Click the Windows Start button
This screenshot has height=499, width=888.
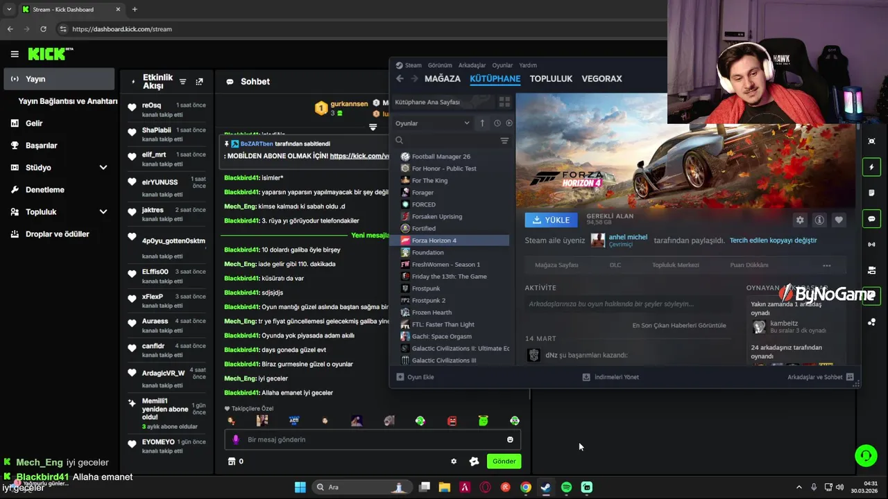[x=300, y=487]
